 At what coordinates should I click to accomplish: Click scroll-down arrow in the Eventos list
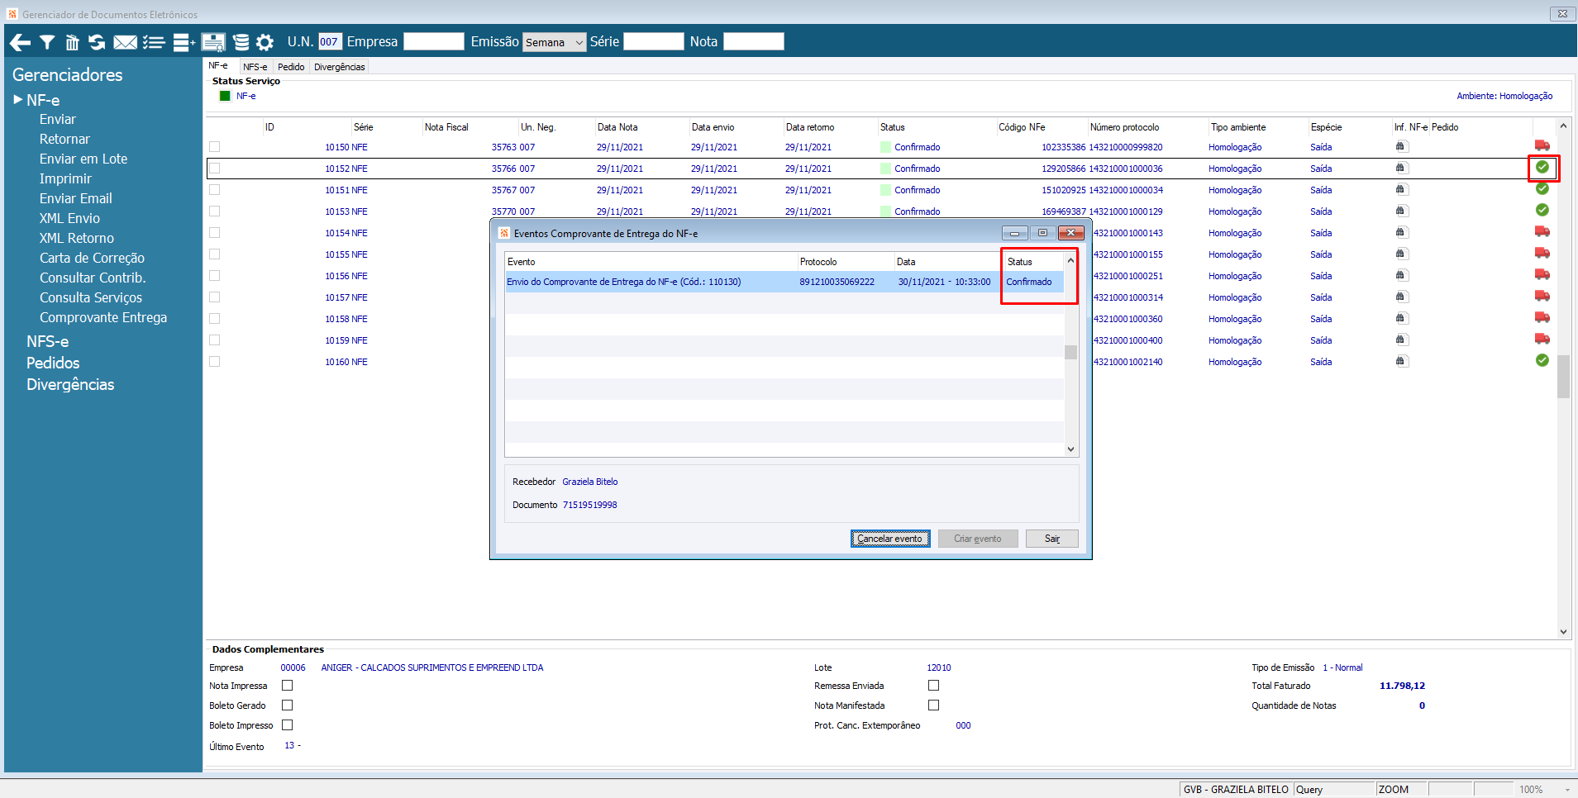coord(1070,449)
